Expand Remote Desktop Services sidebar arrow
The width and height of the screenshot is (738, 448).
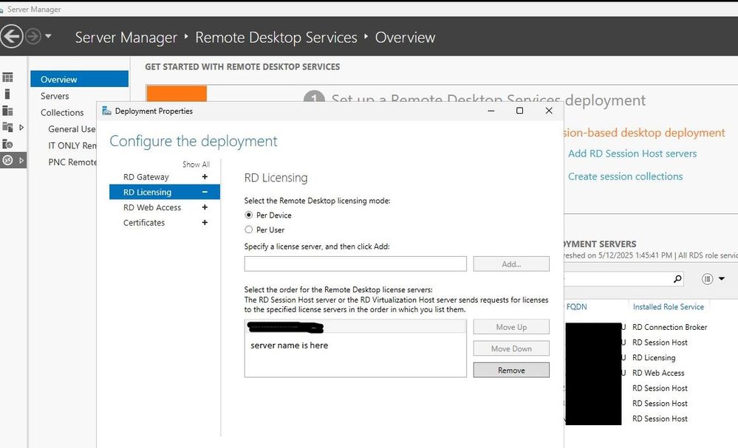click(21, 160)
